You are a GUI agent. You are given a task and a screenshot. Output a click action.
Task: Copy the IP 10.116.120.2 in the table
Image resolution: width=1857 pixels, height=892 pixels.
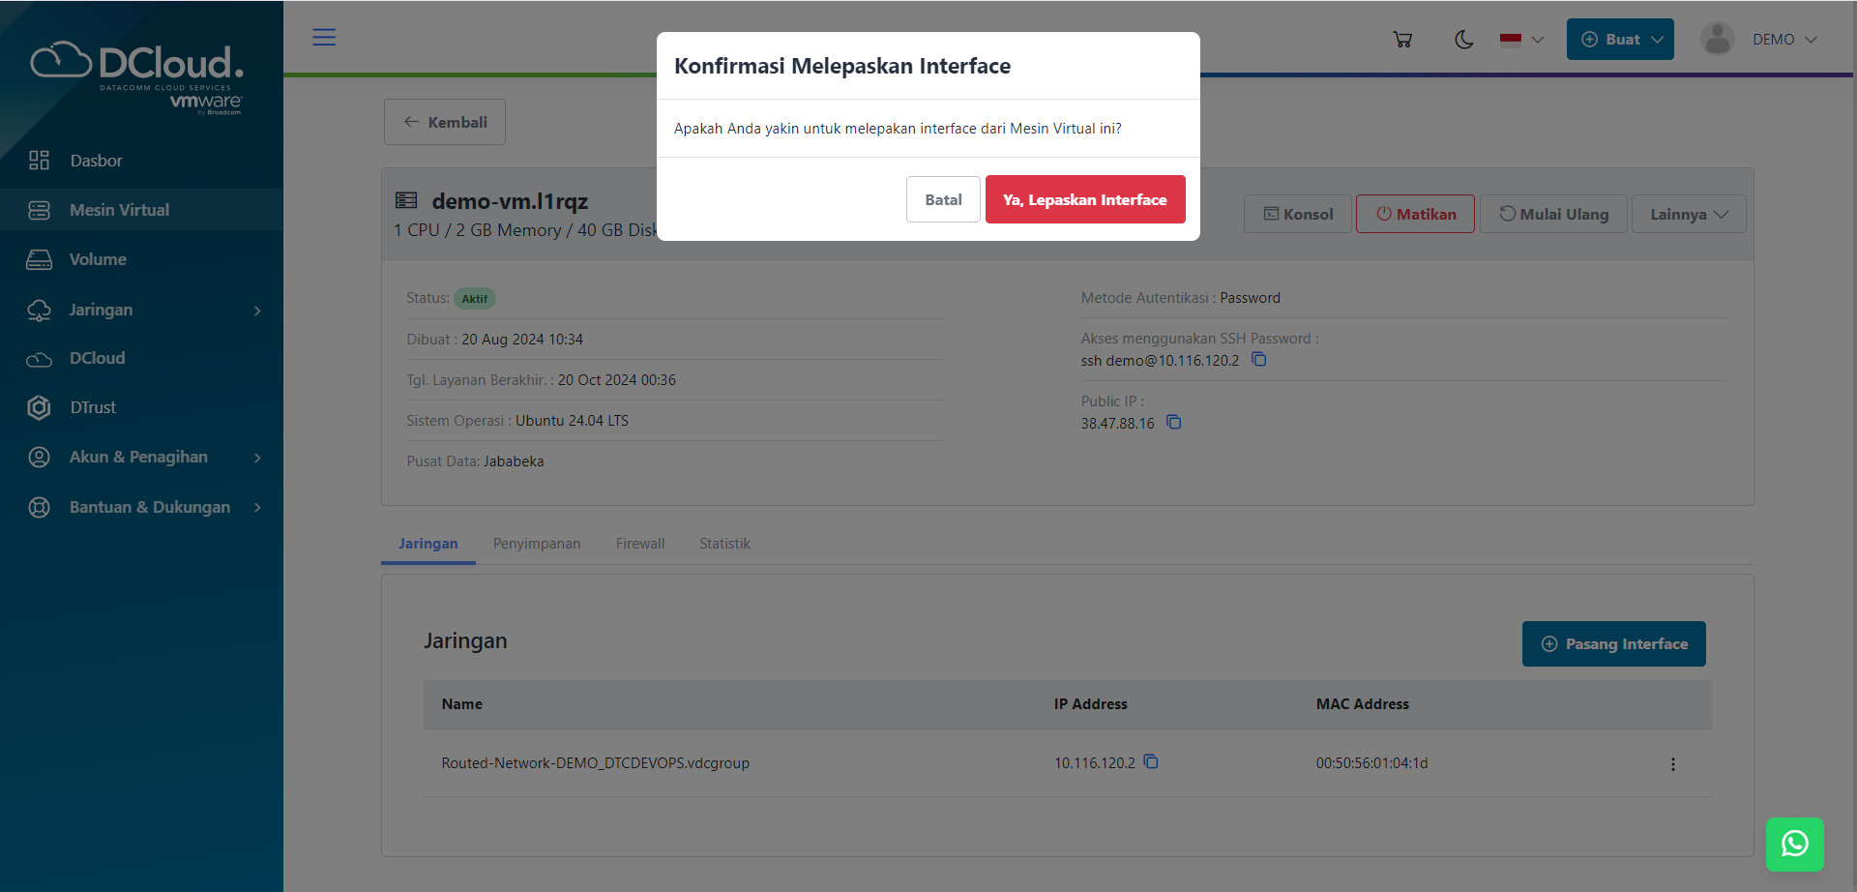[1151, 762]
